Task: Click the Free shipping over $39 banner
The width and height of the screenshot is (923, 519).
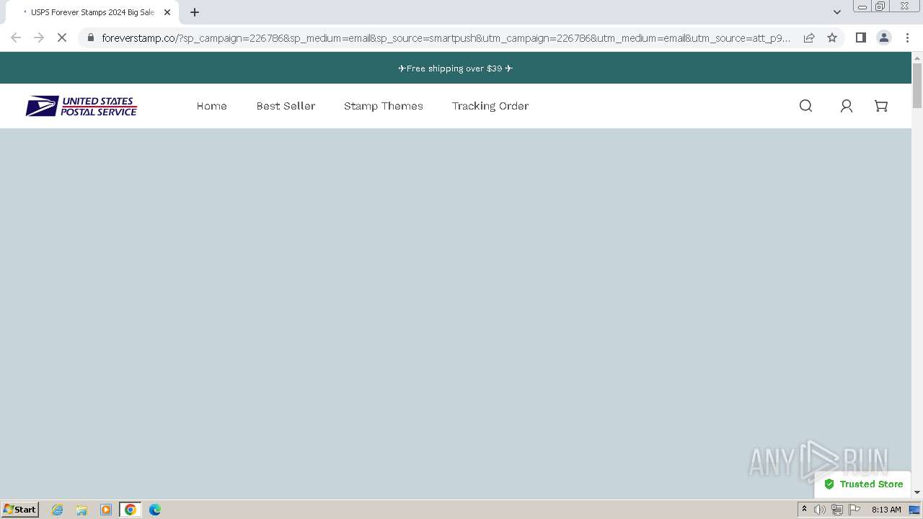Action: [456, 68]
